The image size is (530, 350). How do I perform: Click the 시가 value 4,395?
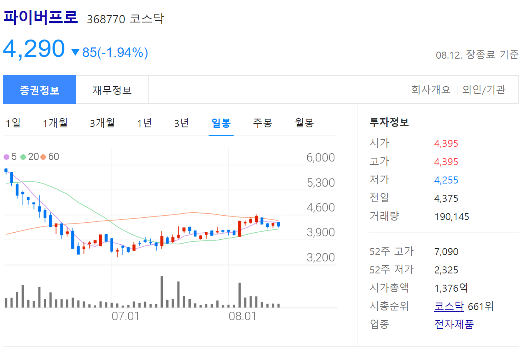[x=446, y=144]
